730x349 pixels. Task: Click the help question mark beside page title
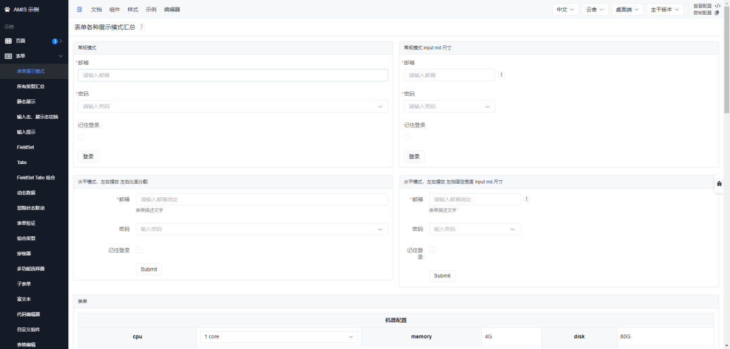click(141, 27)
